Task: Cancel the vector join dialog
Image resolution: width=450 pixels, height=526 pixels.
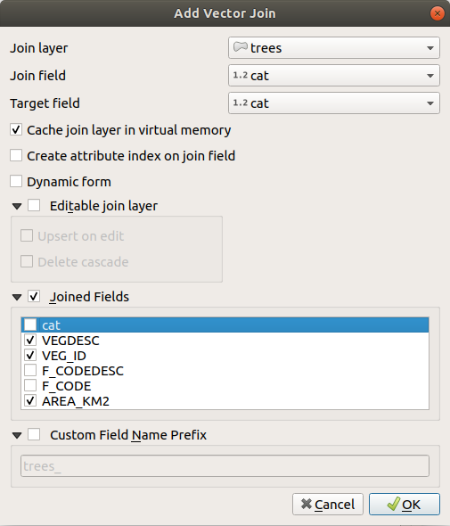Action: (328, 505)
